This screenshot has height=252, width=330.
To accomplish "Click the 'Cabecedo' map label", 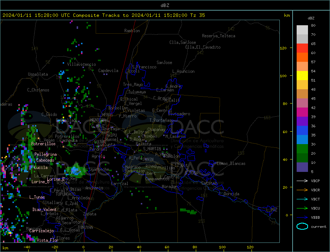I will [45, 160].
